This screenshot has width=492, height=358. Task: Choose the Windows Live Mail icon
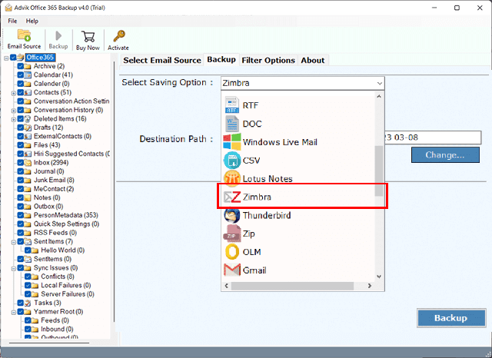[232, 141]
